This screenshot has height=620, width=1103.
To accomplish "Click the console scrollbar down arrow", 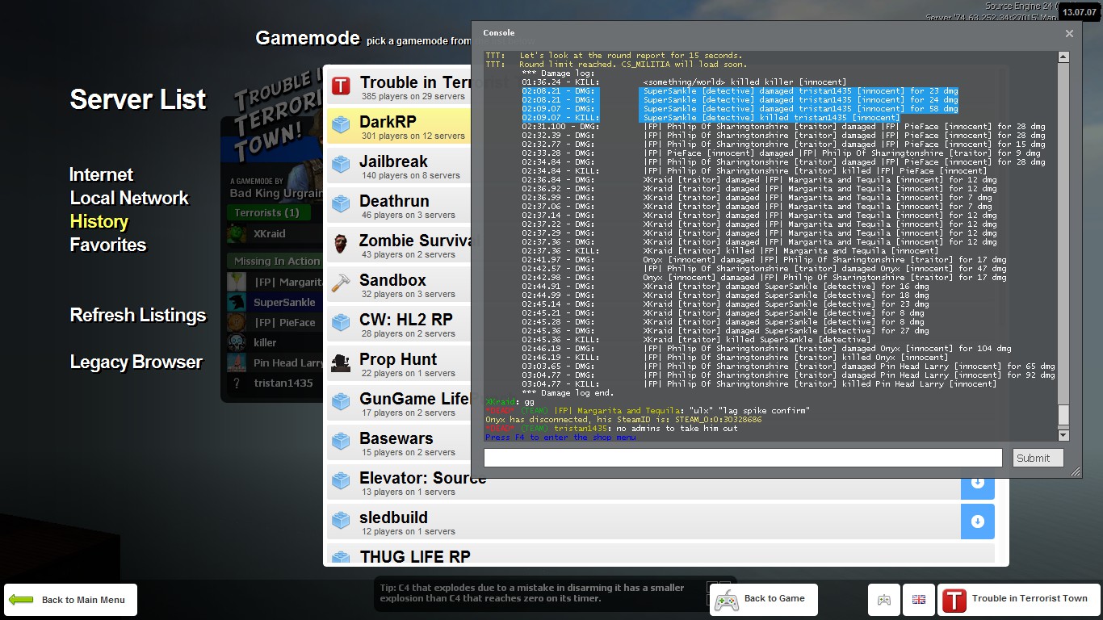I will pos(1063,435).
